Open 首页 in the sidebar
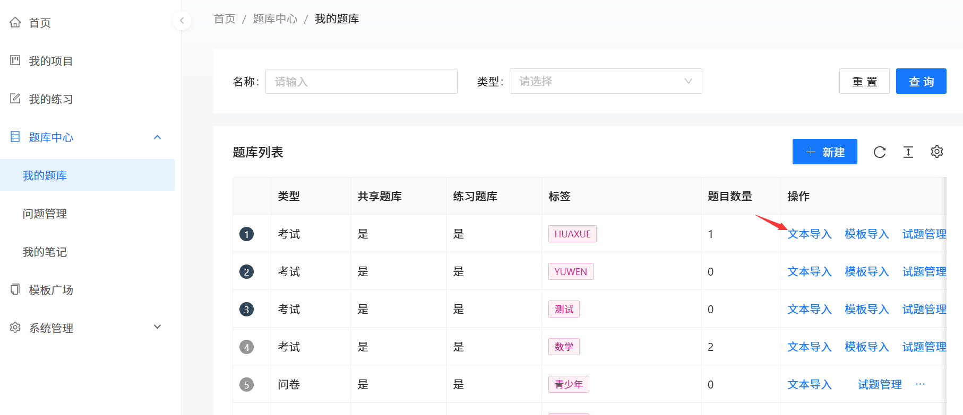The image size is (963, 415). pyautogui.click(x=40, y=23)
